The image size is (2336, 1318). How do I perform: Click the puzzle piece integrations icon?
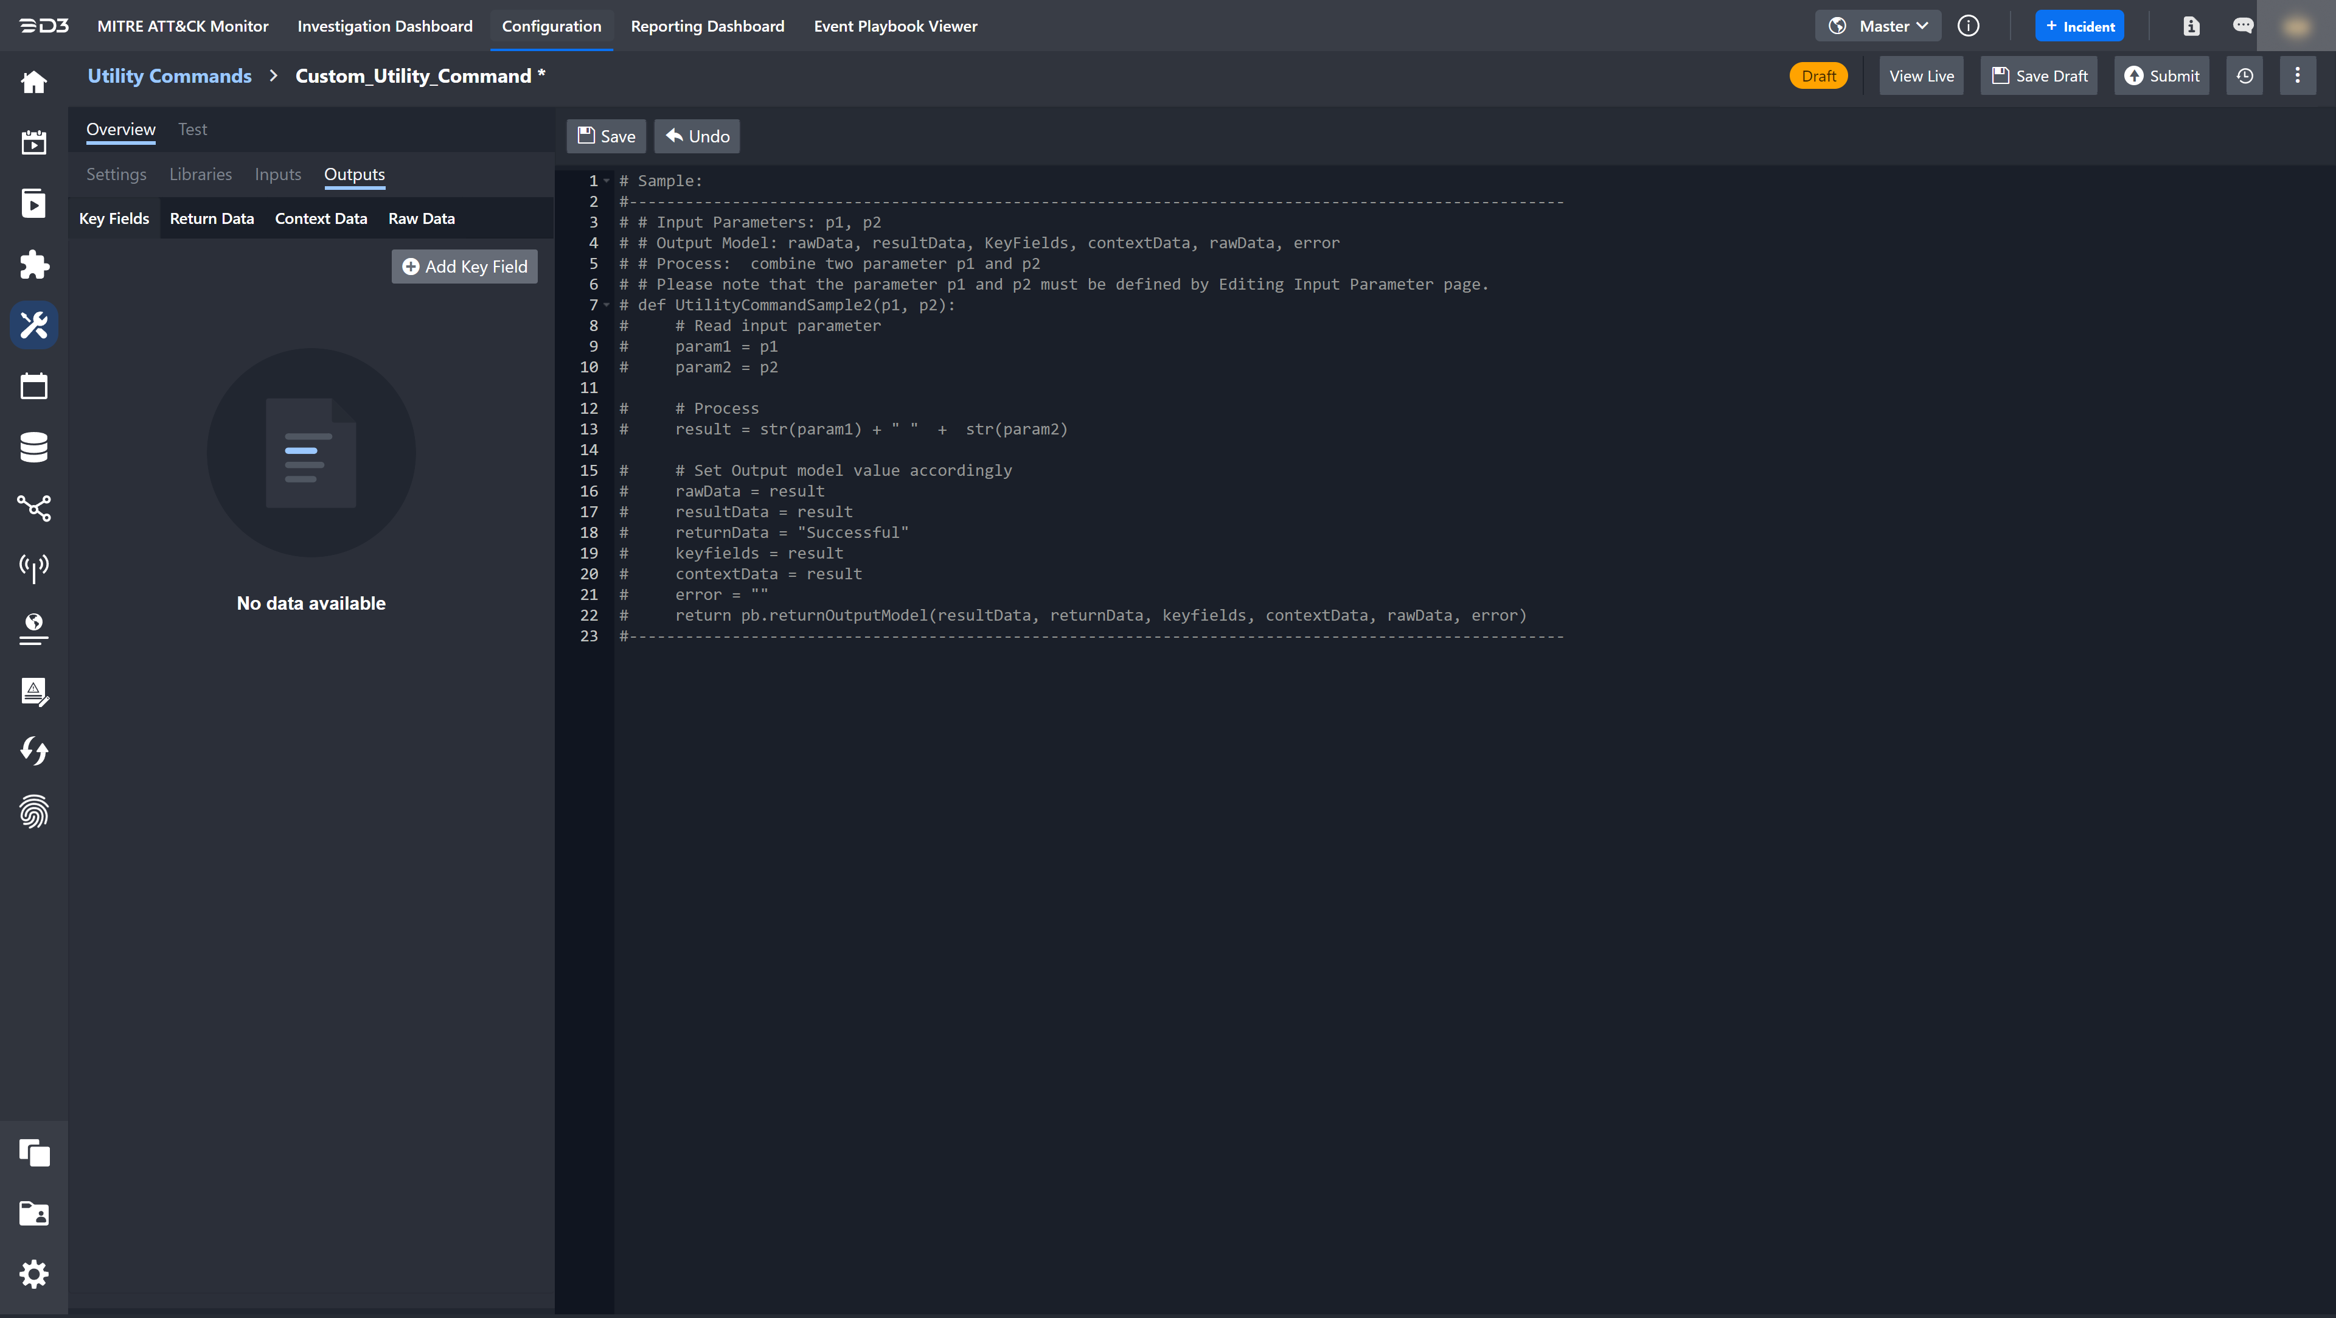(x=33, y=264)
